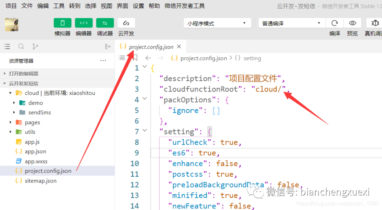Screen dimensions: 382x210
Task: Click the "cloud/" value on line 3
Action: point(269,89)
